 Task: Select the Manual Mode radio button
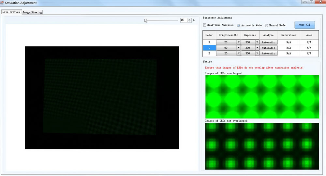(x=266, y=25)
